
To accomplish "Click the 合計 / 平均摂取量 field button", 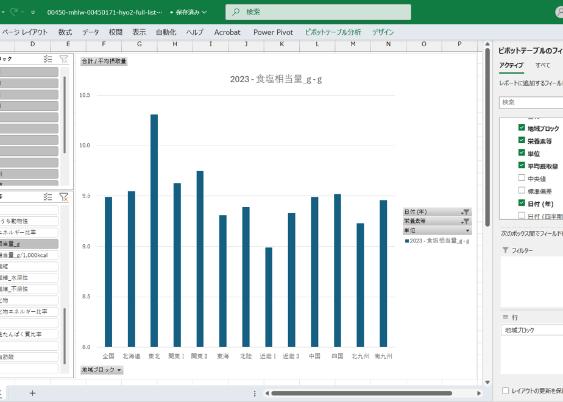I will click(104, 61).
